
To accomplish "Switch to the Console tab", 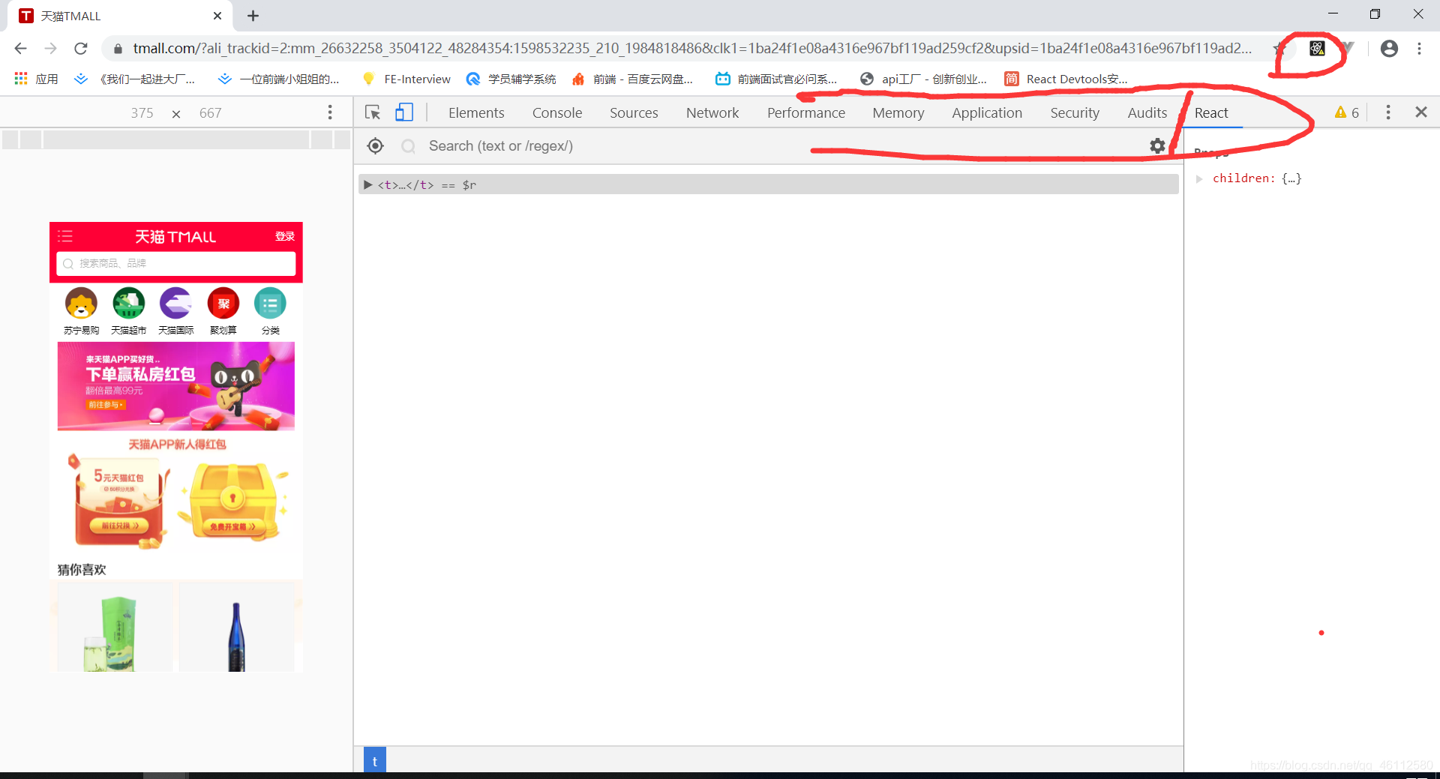I will pyautogui.click(x=557, y=112).
